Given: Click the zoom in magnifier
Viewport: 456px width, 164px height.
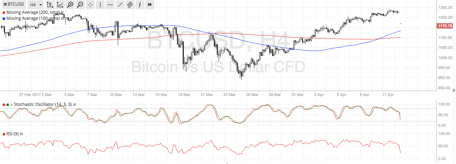Looking at the screenshot, I should (70, 5).
